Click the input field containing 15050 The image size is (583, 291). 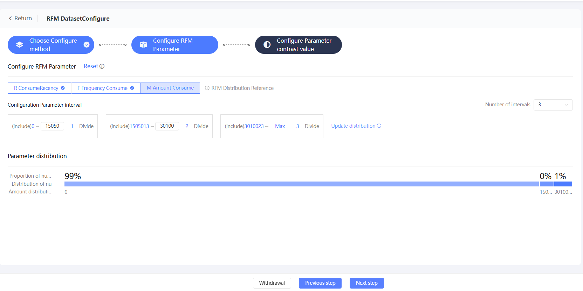pos(53,126)
